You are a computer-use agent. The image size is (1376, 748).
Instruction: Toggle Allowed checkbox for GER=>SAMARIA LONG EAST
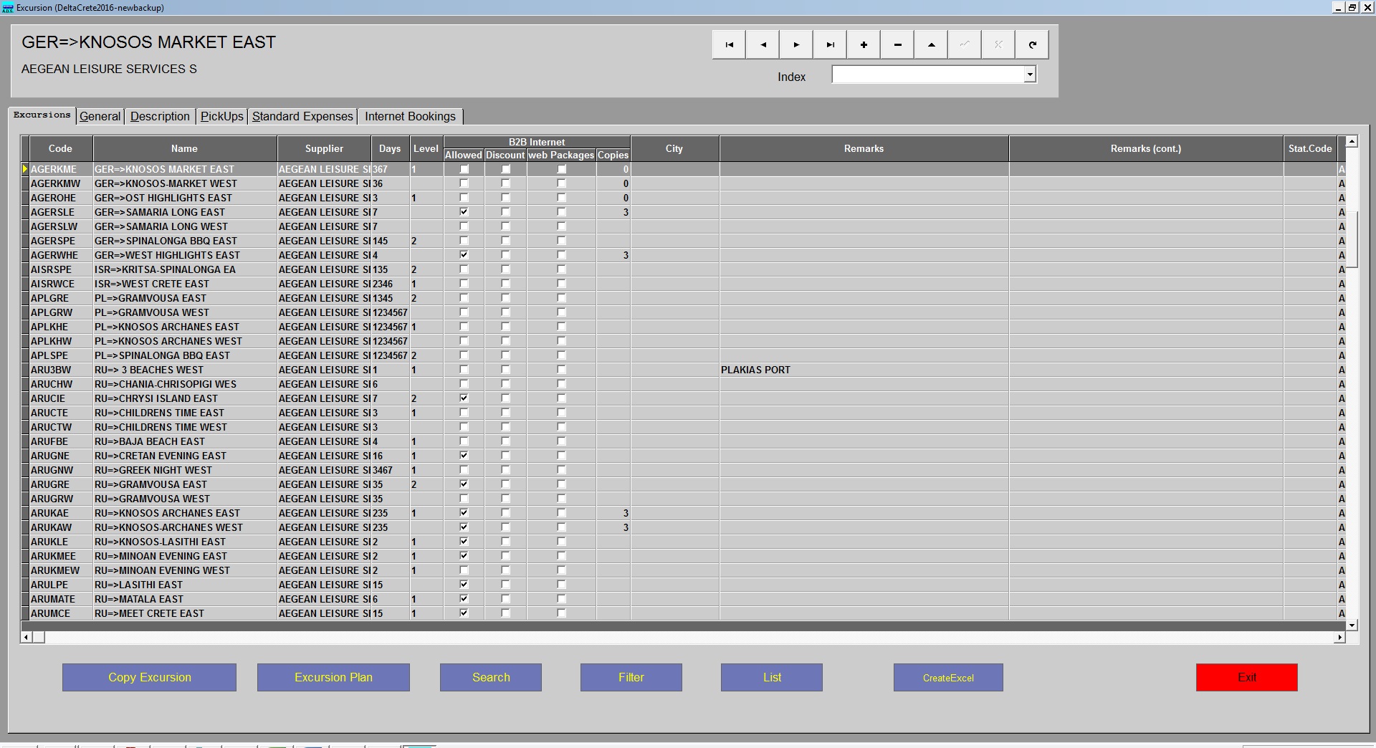pyautogui.click(x=464, y=212)
